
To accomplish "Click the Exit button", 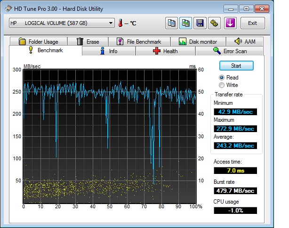I will [252, 23].
